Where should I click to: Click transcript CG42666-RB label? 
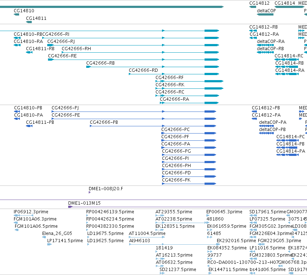pos(100,63)
